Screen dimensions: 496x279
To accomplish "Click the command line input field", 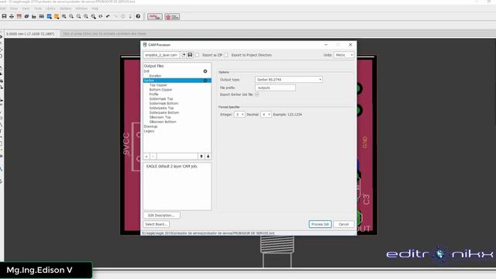I will pos(277,33).
